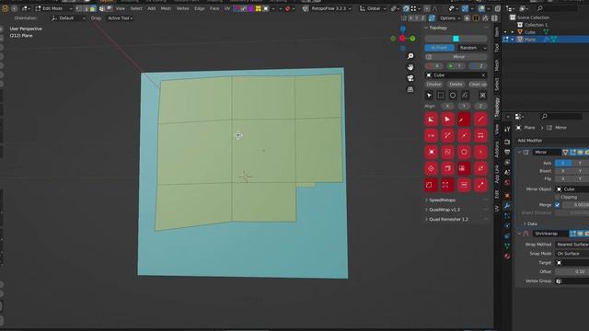Open the View menu
Screen dimensions: 589x331
121,8
